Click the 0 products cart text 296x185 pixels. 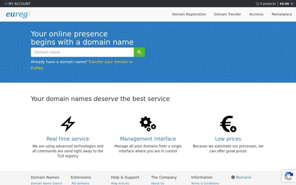pyautogui.click(x=268, y=4)
